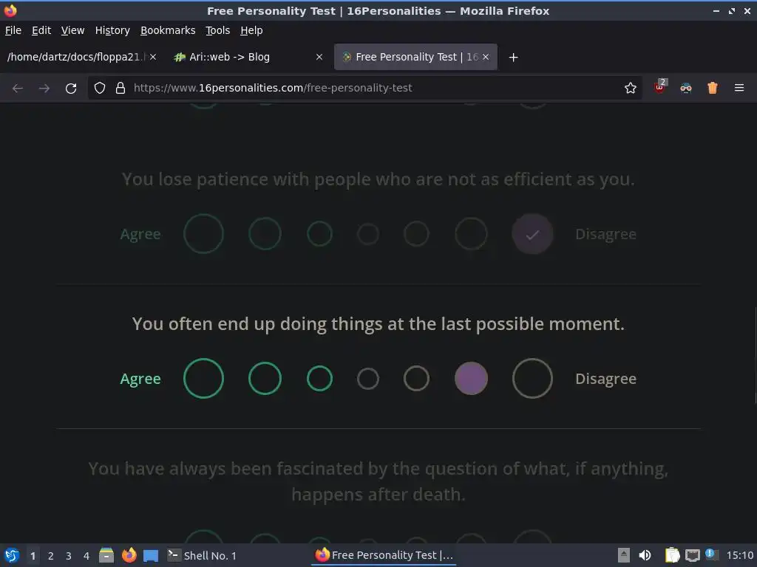757x567 pixels.
Task: Click Agree label for last possible moment
Action: (x=140, y=379)
